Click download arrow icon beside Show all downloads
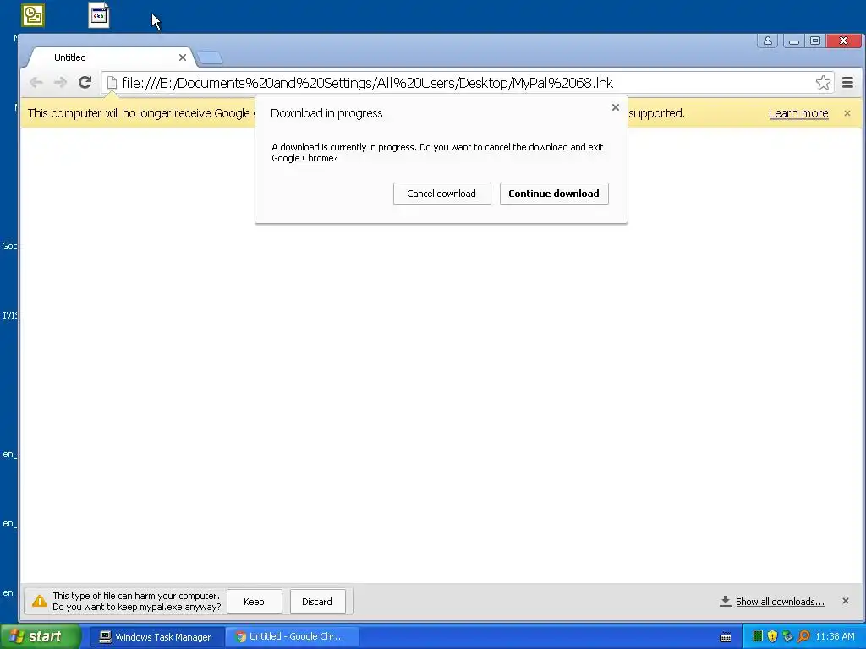866x649 pixels. pos(725,601)
